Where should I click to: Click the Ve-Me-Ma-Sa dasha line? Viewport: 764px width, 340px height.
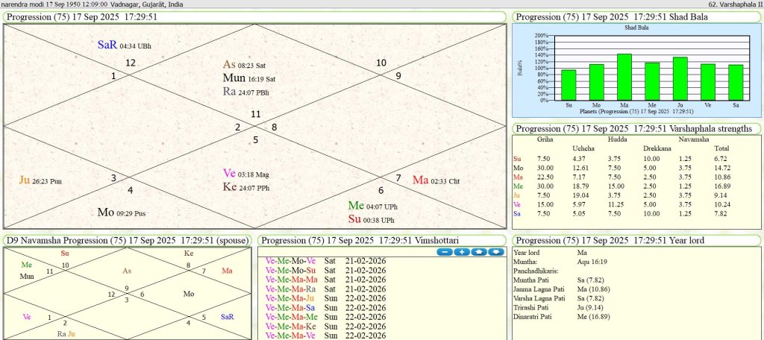point(289,307)
